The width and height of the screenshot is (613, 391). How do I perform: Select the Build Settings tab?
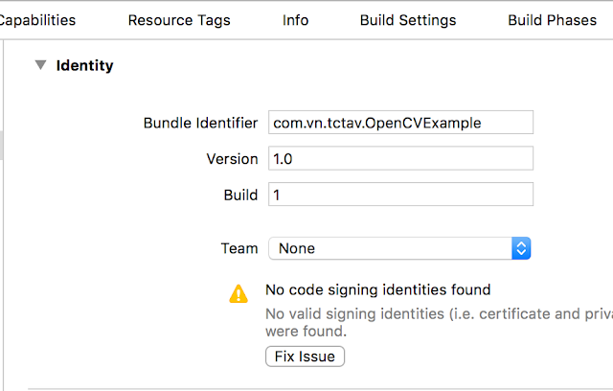tap(408, 20)
